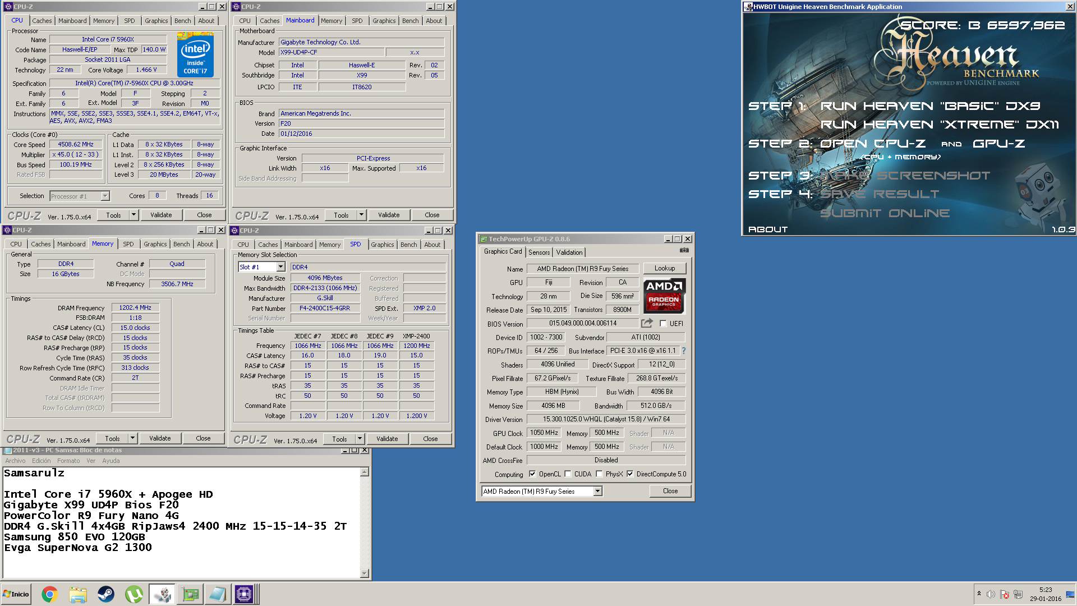Switch to GPU-Z via taskbar card icon
Image resolution: width=1077 pixels, height=606 pixels.
(190, 594)
